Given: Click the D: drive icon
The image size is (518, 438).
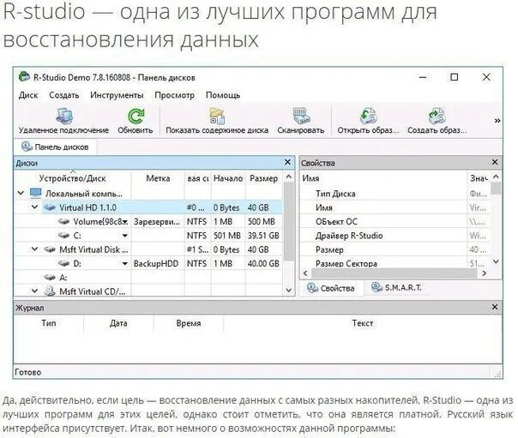Looking at the screenshot, I should pyautogui.click(x=63, y=263).
